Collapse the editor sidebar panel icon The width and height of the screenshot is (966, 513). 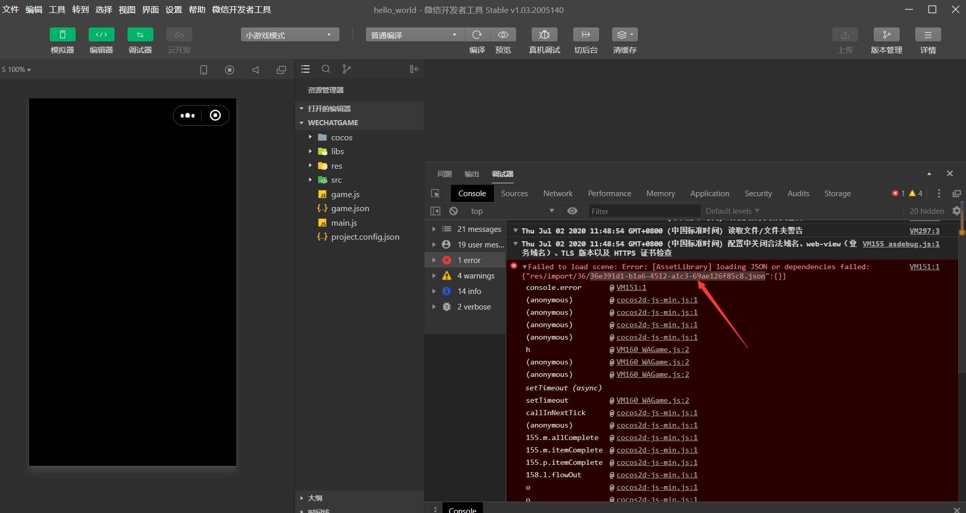(x=414, y=69)
